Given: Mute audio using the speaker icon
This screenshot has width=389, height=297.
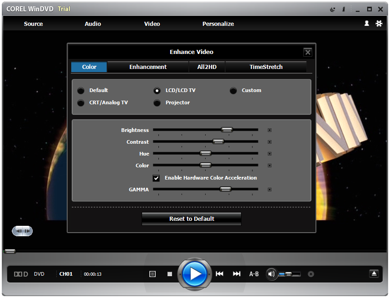Looking at the screenshot, I should 271,274.
